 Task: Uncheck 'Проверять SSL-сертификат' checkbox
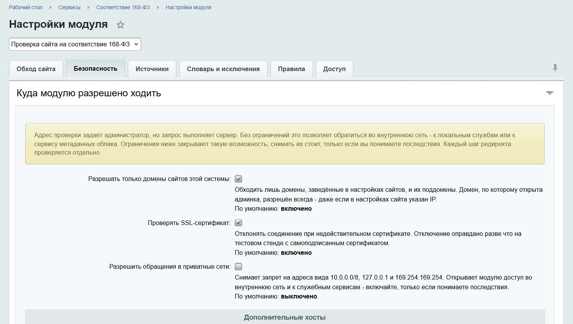[239, 223]
